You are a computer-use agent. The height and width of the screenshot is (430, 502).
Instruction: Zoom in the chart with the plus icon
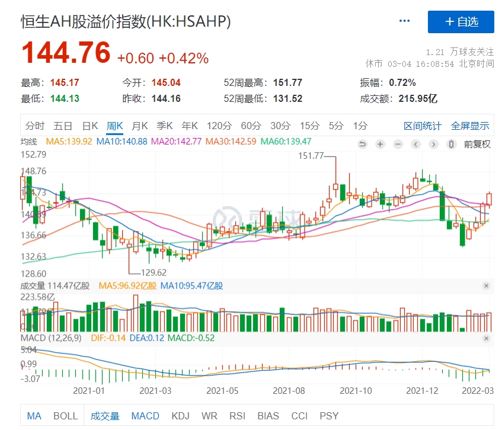click(380, 144)
